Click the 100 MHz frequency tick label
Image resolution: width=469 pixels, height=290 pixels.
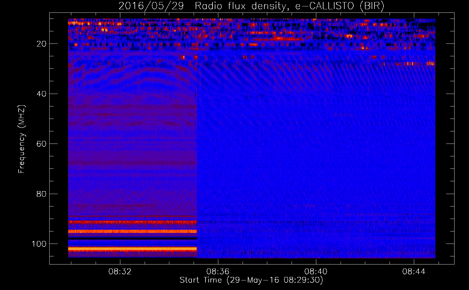pos(39,244)
